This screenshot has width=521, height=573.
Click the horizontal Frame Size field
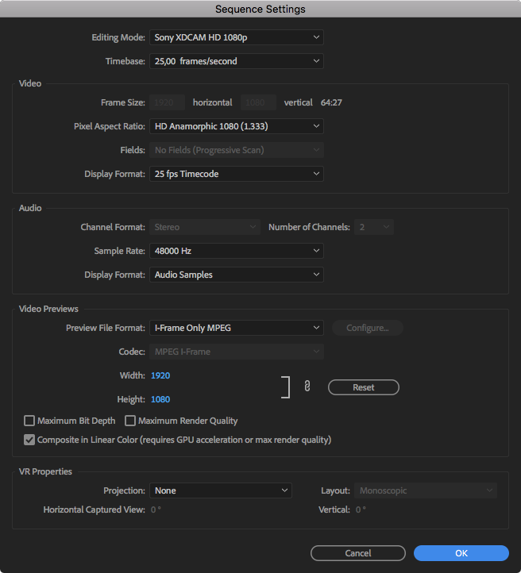[167, 102]
